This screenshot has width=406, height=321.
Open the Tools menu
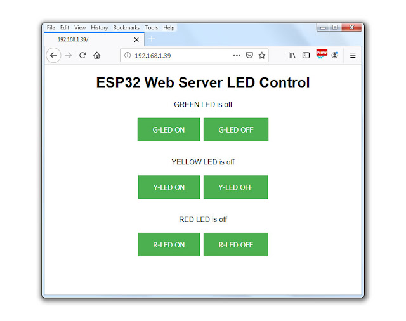[151, 27]
